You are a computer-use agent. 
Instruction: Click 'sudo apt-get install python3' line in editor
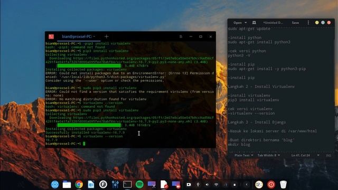click(x=259, y=42)
